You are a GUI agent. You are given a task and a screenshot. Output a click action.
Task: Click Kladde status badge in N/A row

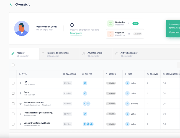coord(111,83)
